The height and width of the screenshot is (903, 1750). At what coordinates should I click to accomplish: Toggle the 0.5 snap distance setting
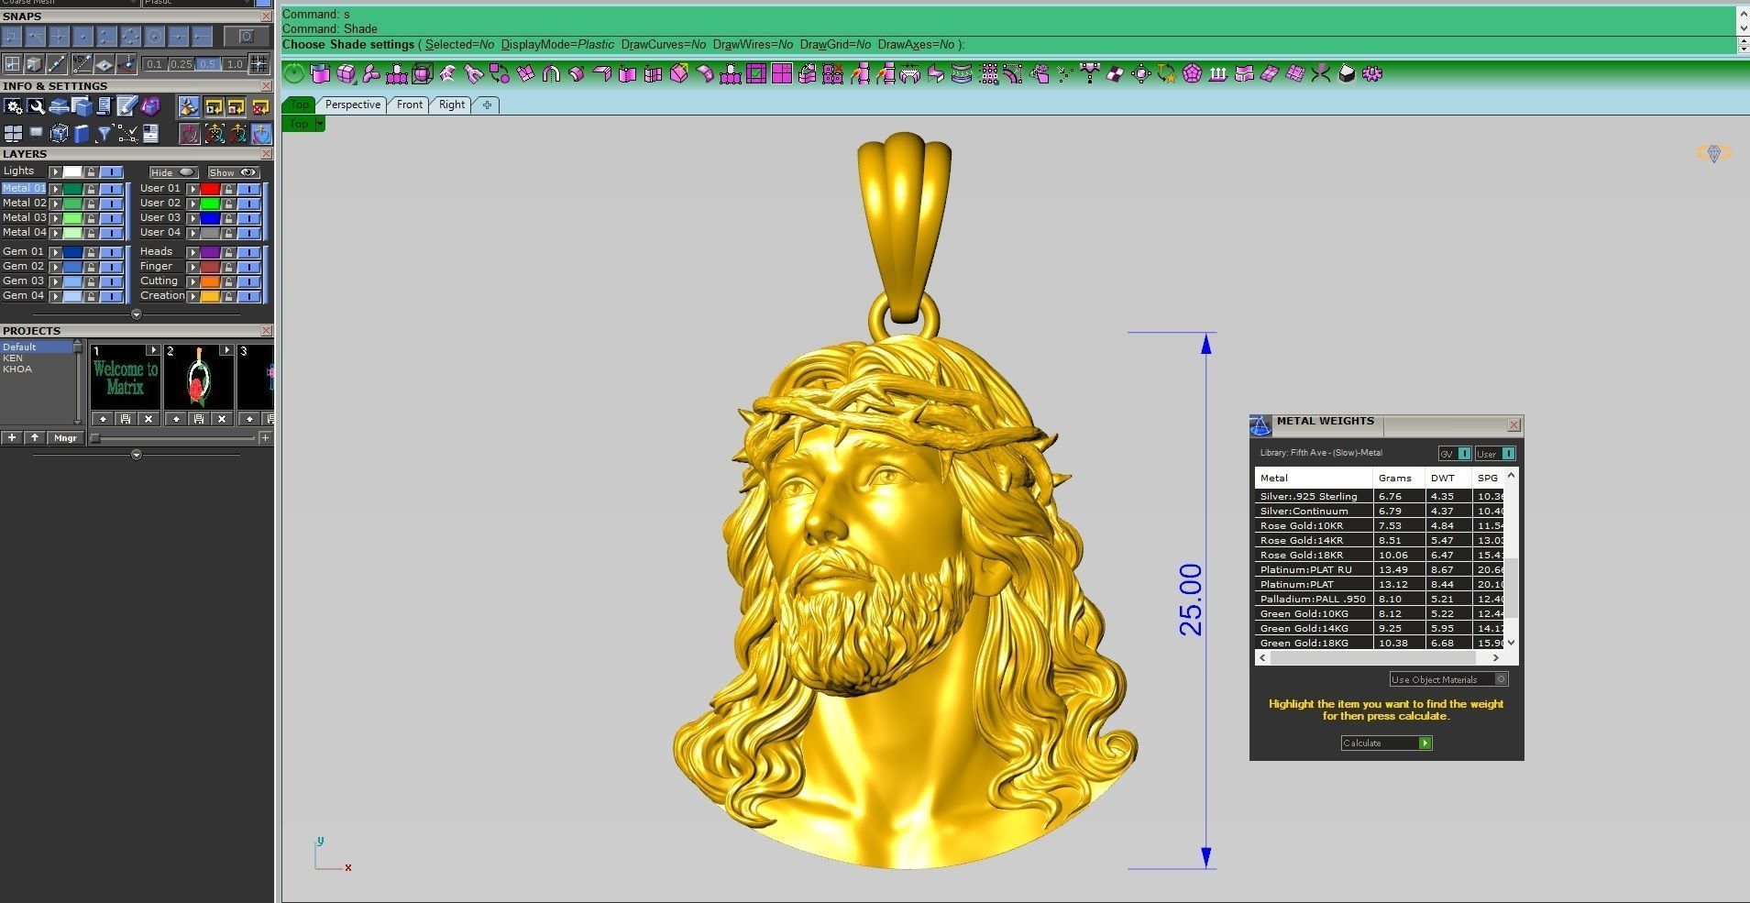click(x=207, y=64)
